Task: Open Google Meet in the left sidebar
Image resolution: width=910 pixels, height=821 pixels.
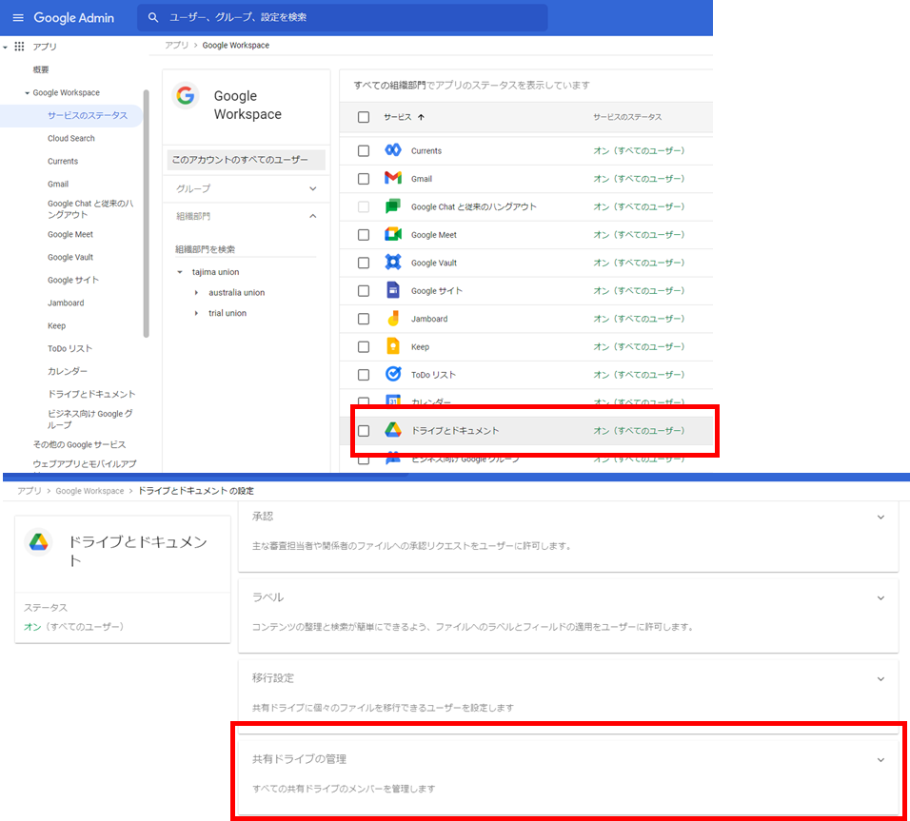Action: coord(70,234)
